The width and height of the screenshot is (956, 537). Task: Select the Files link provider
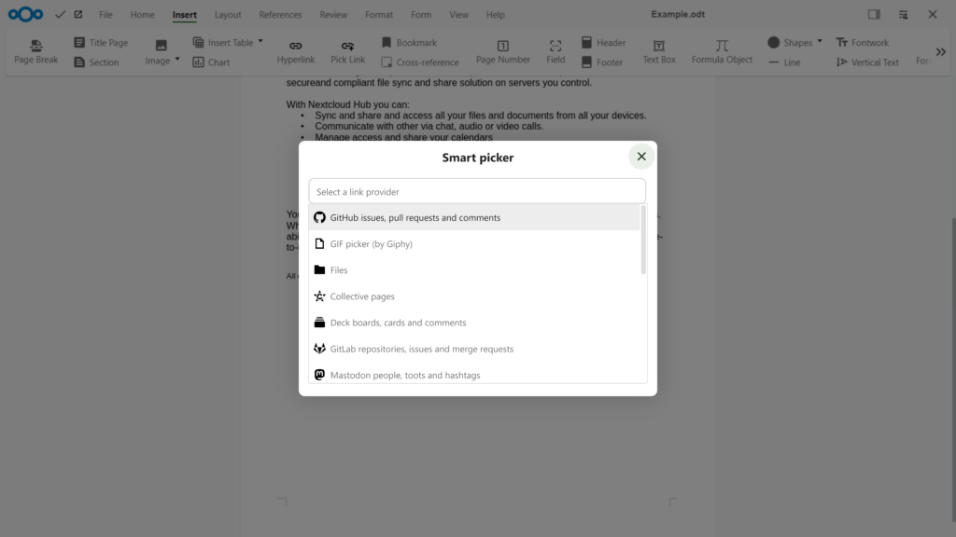pyautogui.click(x=339, y=269)
